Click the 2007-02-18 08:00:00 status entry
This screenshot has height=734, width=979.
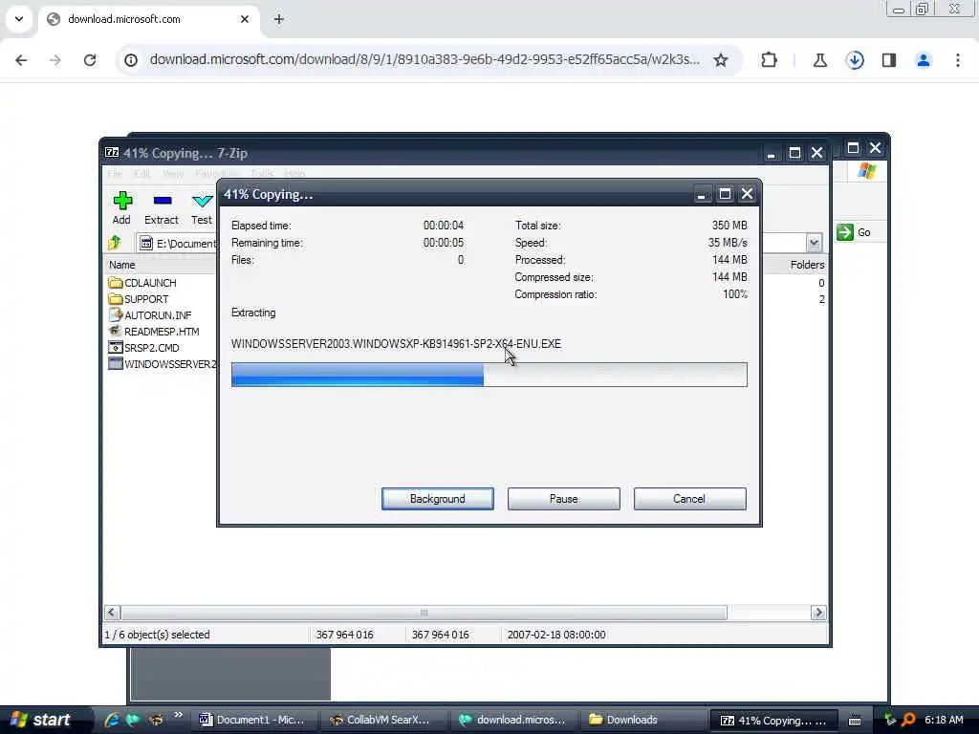pyautogui.click(x=556, y=635)
